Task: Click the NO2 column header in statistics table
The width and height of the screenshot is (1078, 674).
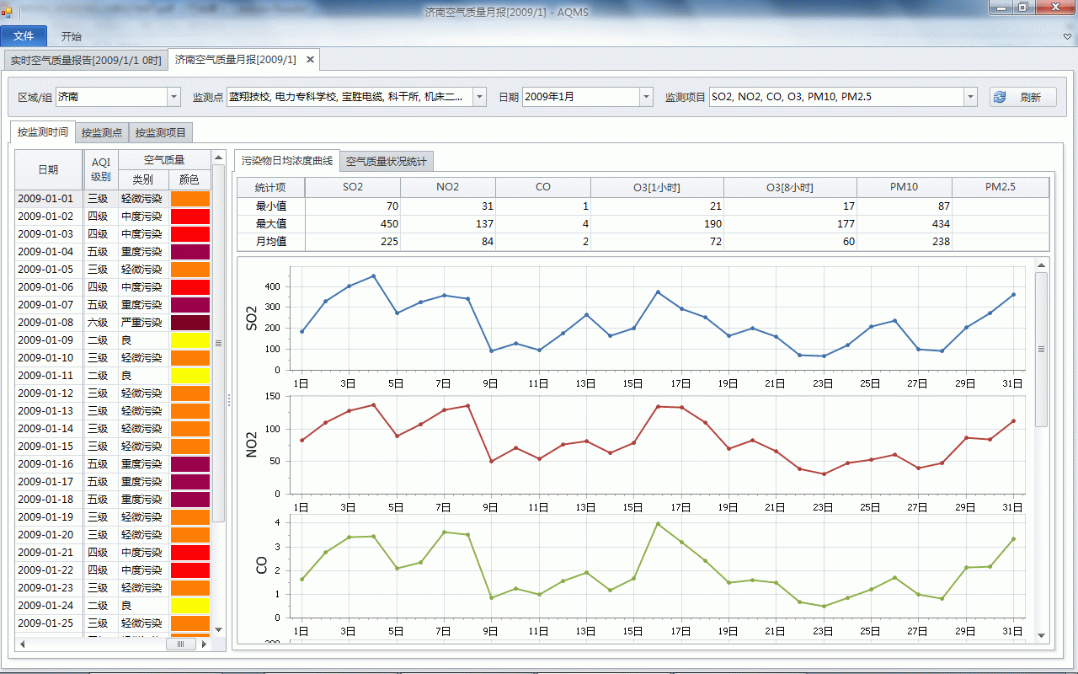Action: (x=448, y=187)
